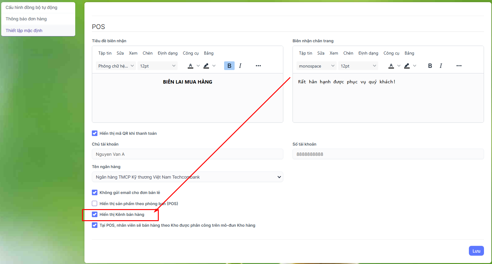Image resolution: width=492 pixels, height=264 pixels.
Task: Open more options in receipt footer toolbar
Action: (x=459, y=66)
